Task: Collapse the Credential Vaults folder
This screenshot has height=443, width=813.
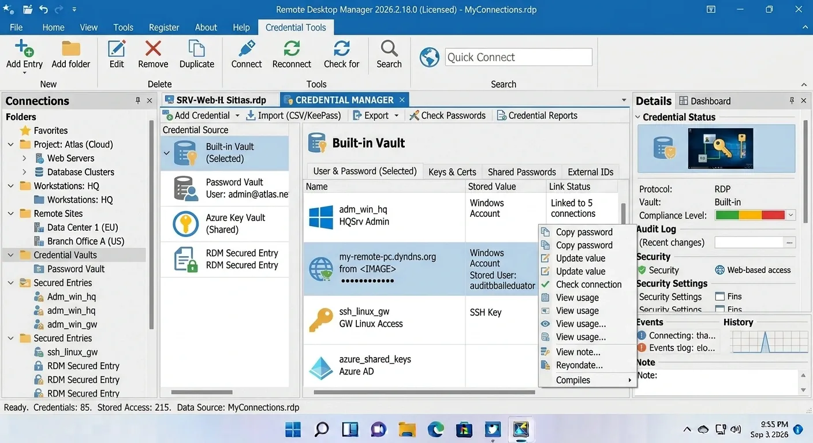Action: point(10,255)
